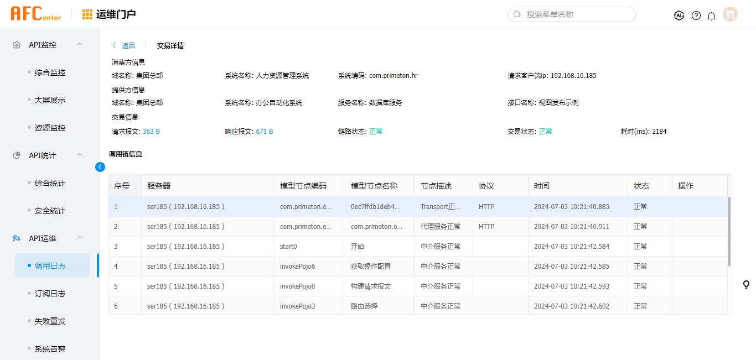Click the AFCenter logo

36,14
